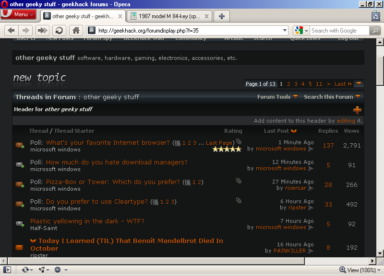
Task: Open the Opera Menu button
Action: coord(18,14)
